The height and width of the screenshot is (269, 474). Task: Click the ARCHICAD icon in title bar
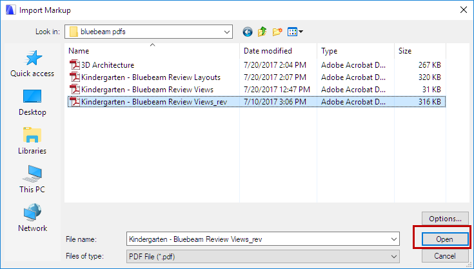pos(10,10)
